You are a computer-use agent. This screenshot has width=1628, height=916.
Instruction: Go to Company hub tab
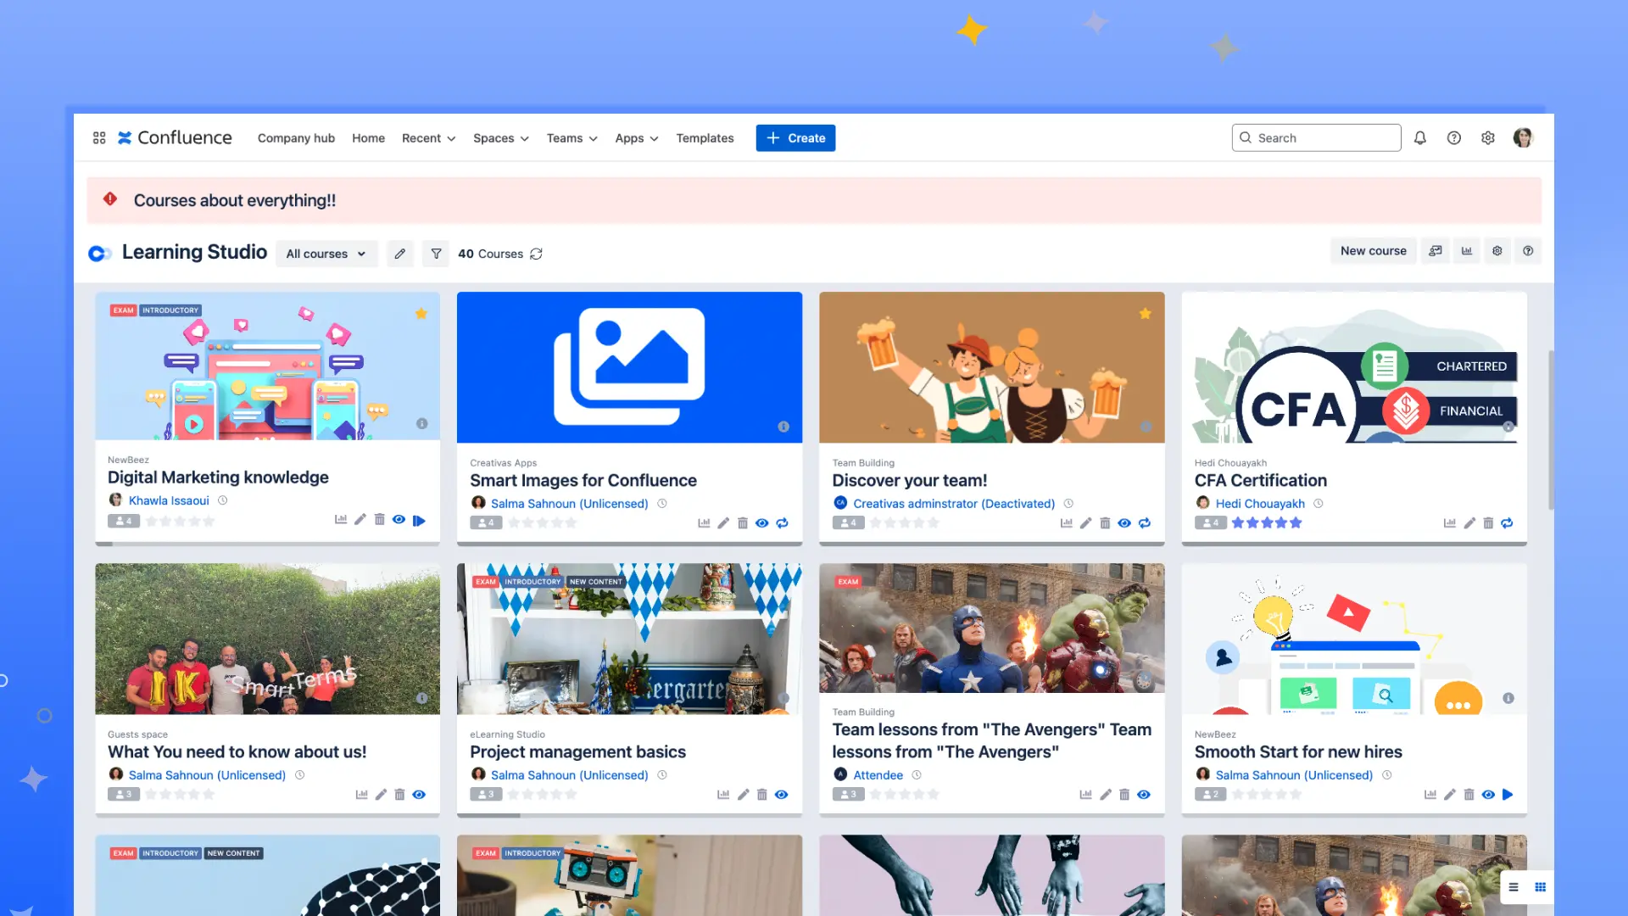[x=296, y=137]
